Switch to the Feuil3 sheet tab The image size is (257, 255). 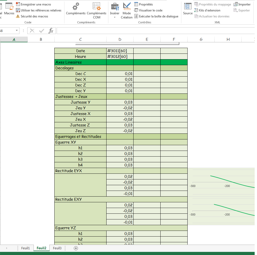57,248
